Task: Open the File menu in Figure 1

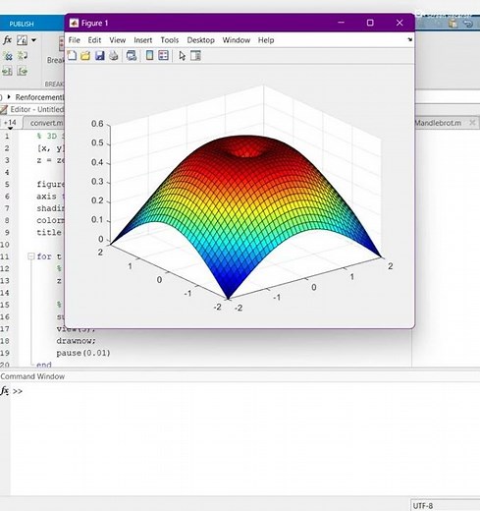Action: click(x=74, y=40)
